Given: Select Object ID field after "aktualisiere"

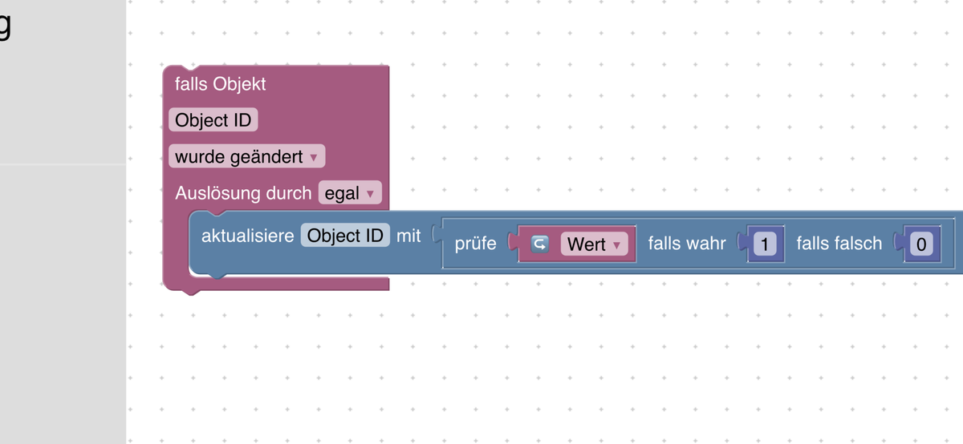Looking at the screenshot, I should [345, 236].
